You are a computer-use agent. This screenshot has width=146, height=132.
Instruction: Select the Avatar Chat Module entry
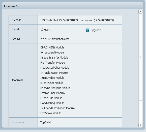[52, 93]
